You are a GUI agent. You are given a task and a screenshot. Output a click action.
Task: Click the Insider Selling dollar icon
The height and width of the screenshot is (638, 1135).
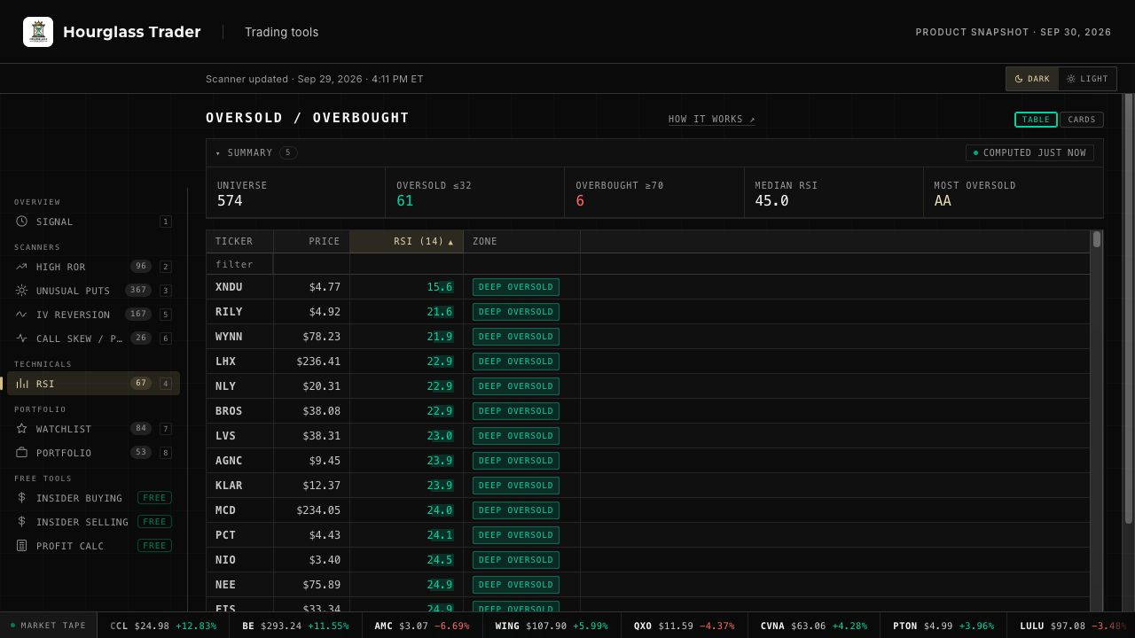point(21,522)
